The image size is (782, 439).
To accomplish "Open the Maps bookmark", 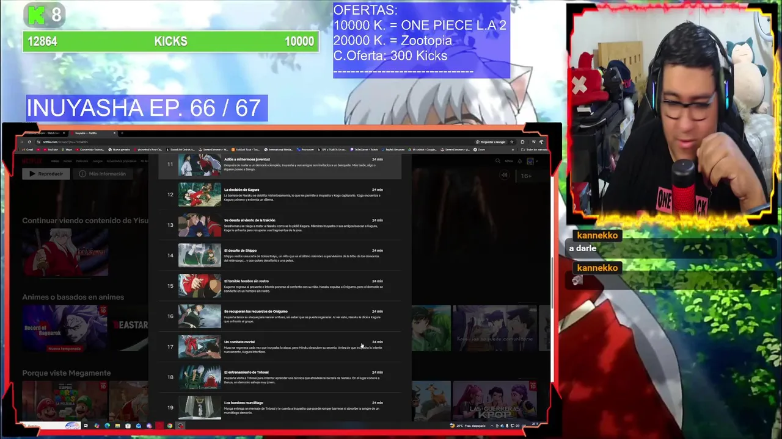I will coord(65,149).
